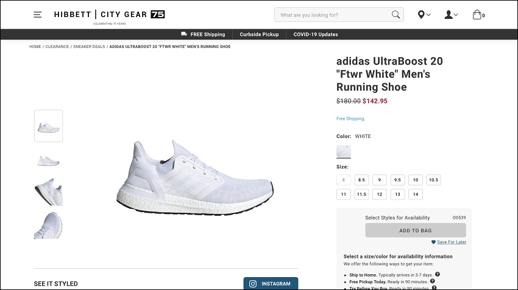Open the hamburger navigation menu
Viewport: 518px width, 290px height.
[38, 15]
